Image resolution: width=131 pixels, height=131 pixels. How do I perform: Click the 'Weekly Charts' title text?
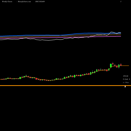(7, 2)
